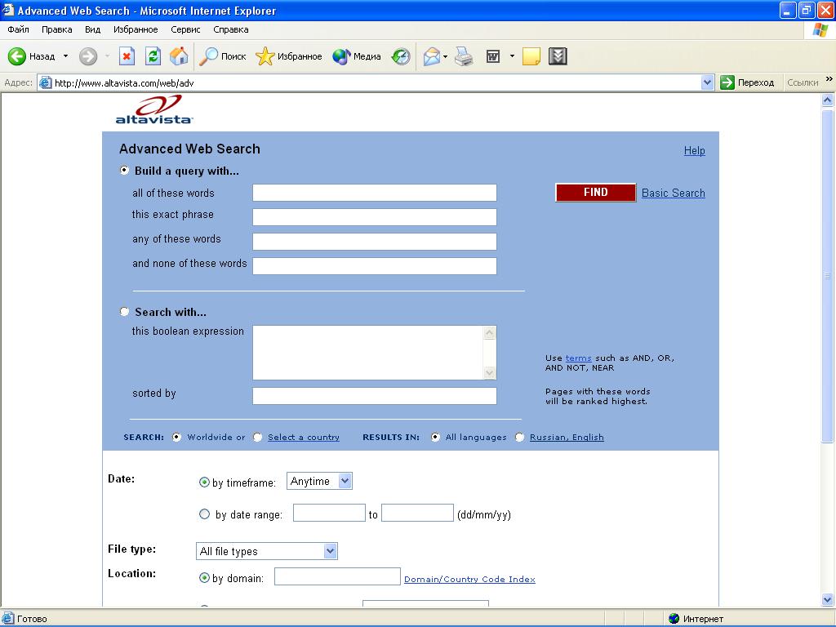836x627 pixels.
Task: Edit page with Word icon
Action: point(493,56)
